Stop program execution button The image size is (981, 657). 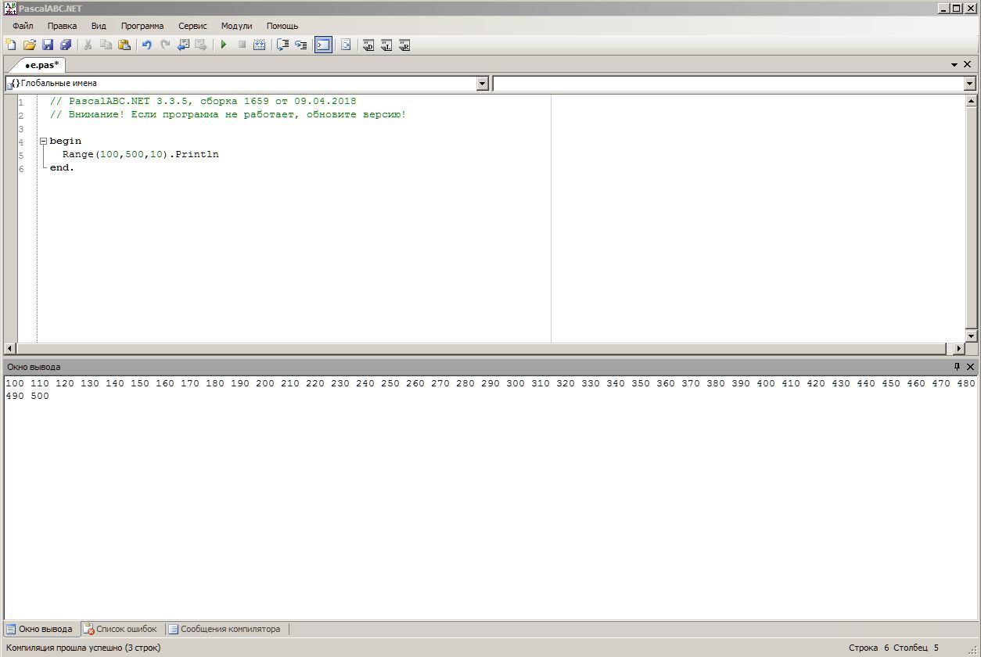coord(242,45)
